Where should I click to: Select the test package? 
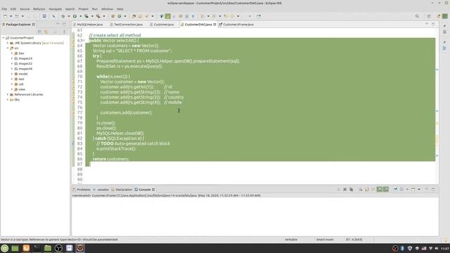(x=21, y=79)
